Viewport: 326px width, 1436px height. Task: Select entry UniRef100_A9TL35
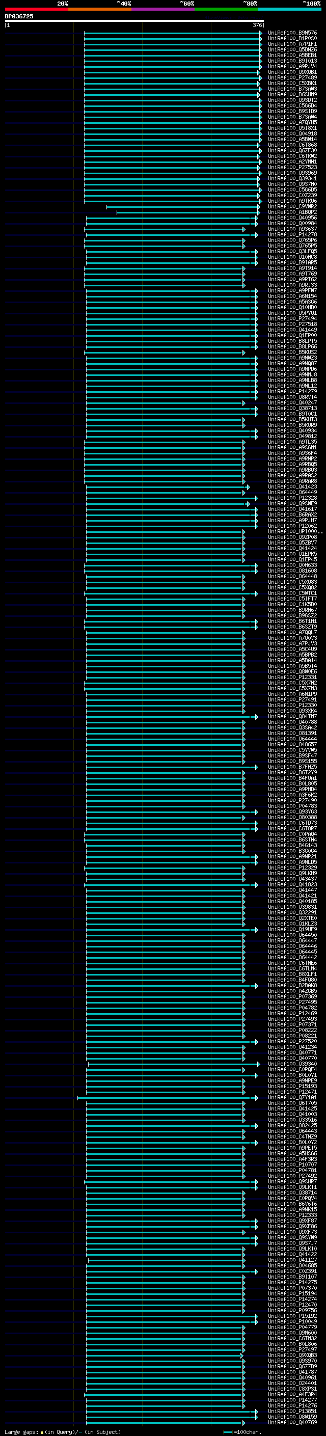pyautogui.click(x=292, y=442)
